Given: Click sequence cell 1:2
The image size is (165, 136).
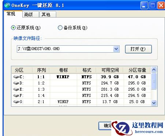Looking at the screenshot, I should (x=41, y=83).
